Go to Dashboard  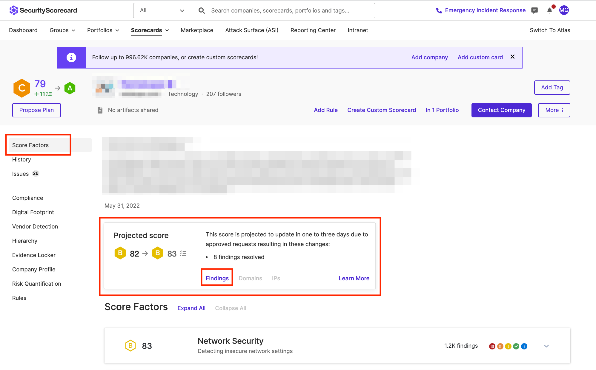pos(23,30)
